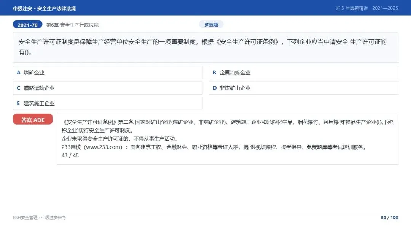Select option C 道路运输企业
Viewport: 411px width, 231px height.
tap(107, 88)
